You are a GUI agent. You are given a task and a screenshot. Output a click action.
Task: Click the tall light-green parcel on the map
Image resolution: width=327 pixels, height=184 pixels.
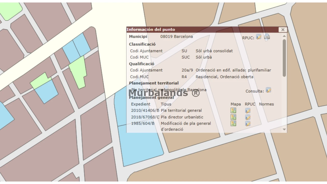pos(78,72)
